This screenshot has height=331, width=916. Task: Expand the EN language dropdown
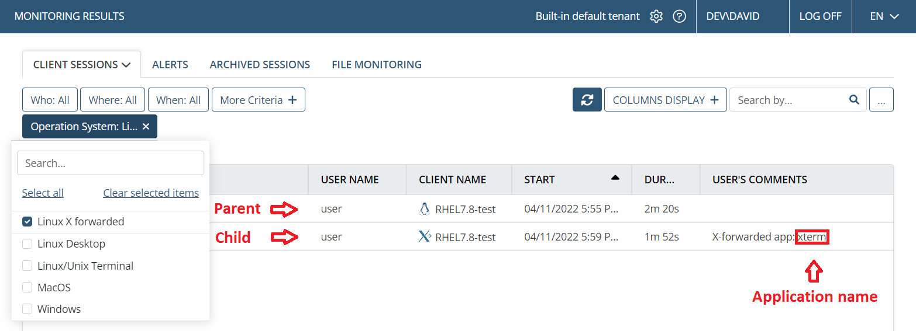coord(884,16)
